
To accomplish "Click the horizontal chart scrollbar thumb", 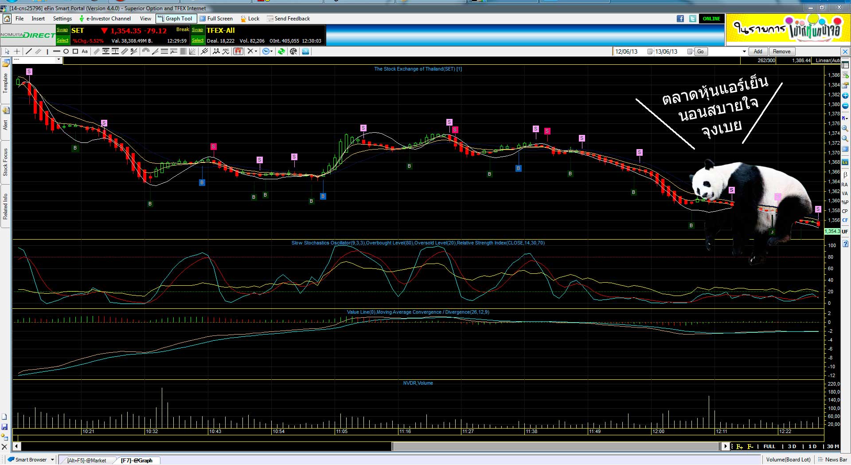I will (554, 446).
